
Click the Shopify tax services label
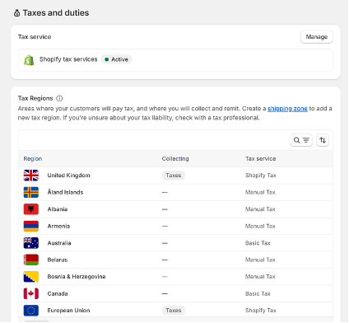[x=68, y=59]
